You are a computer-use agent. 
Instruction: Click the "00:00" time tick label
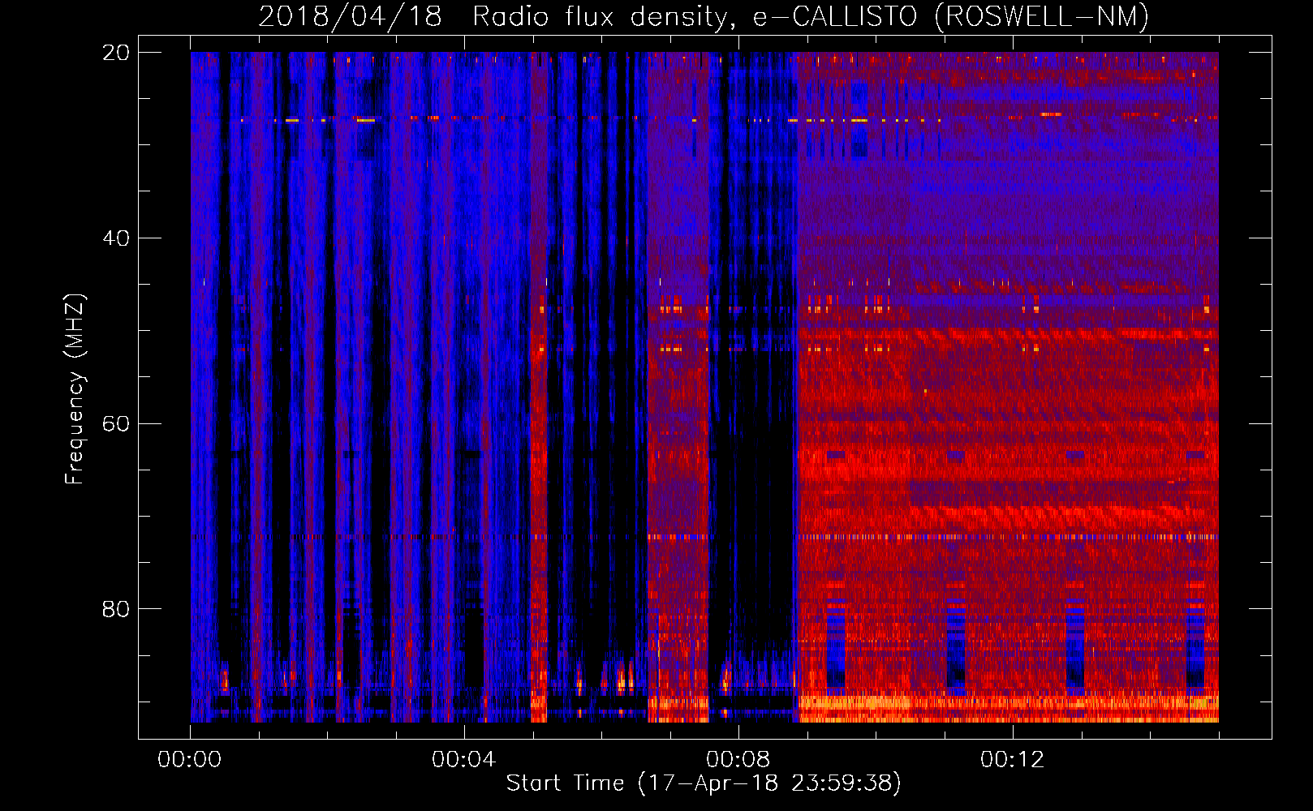click(190, 759)
